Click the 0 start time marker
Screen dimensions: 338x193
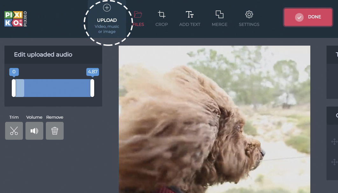click(14, 72)
